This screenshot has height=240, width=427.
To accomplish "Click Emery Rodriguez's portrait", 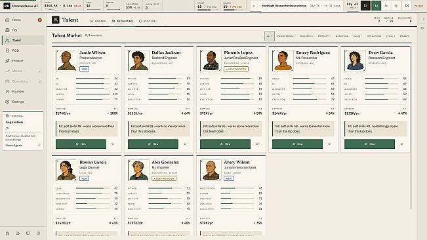I will coord(283,61).
